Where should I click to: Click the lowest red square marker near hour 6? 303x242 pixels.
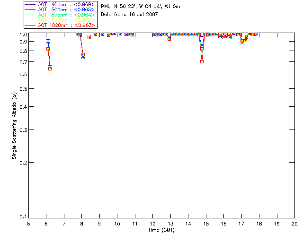pyautogui.click(x=50, y=69)
